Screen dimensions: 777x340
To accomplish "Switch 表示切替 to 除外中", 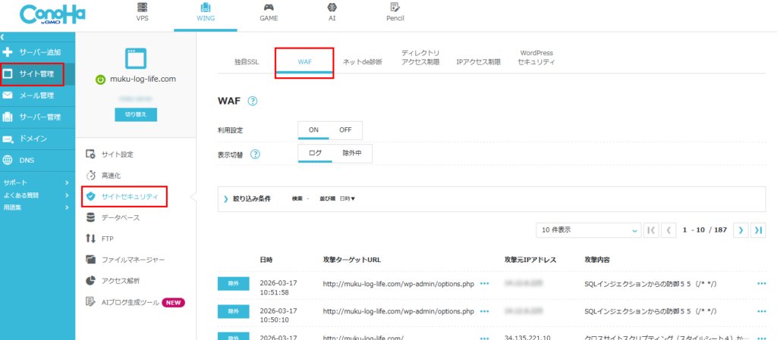I will (x=351, y=154).
